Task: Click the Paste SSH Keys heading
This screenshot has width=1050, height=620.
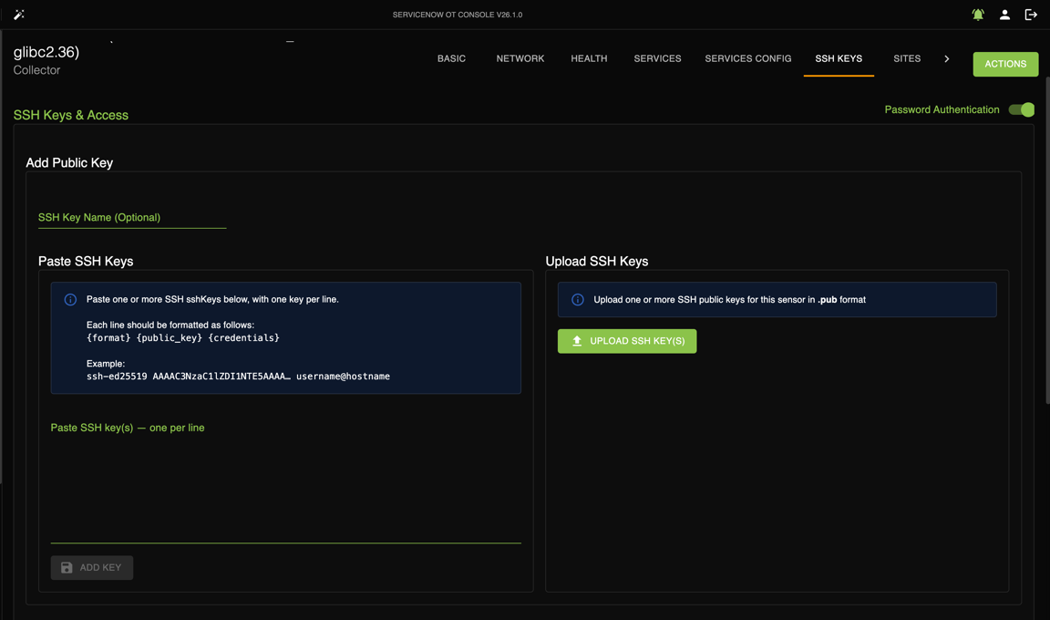Action: click(x=86, y=261)
